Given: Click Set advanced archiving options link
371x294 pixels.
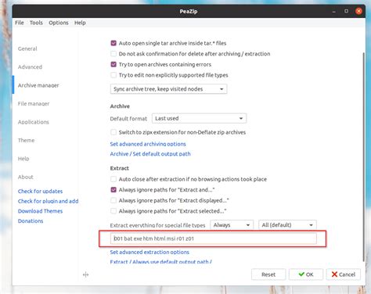Looking at the screenshot, I should tap(148, 144).
